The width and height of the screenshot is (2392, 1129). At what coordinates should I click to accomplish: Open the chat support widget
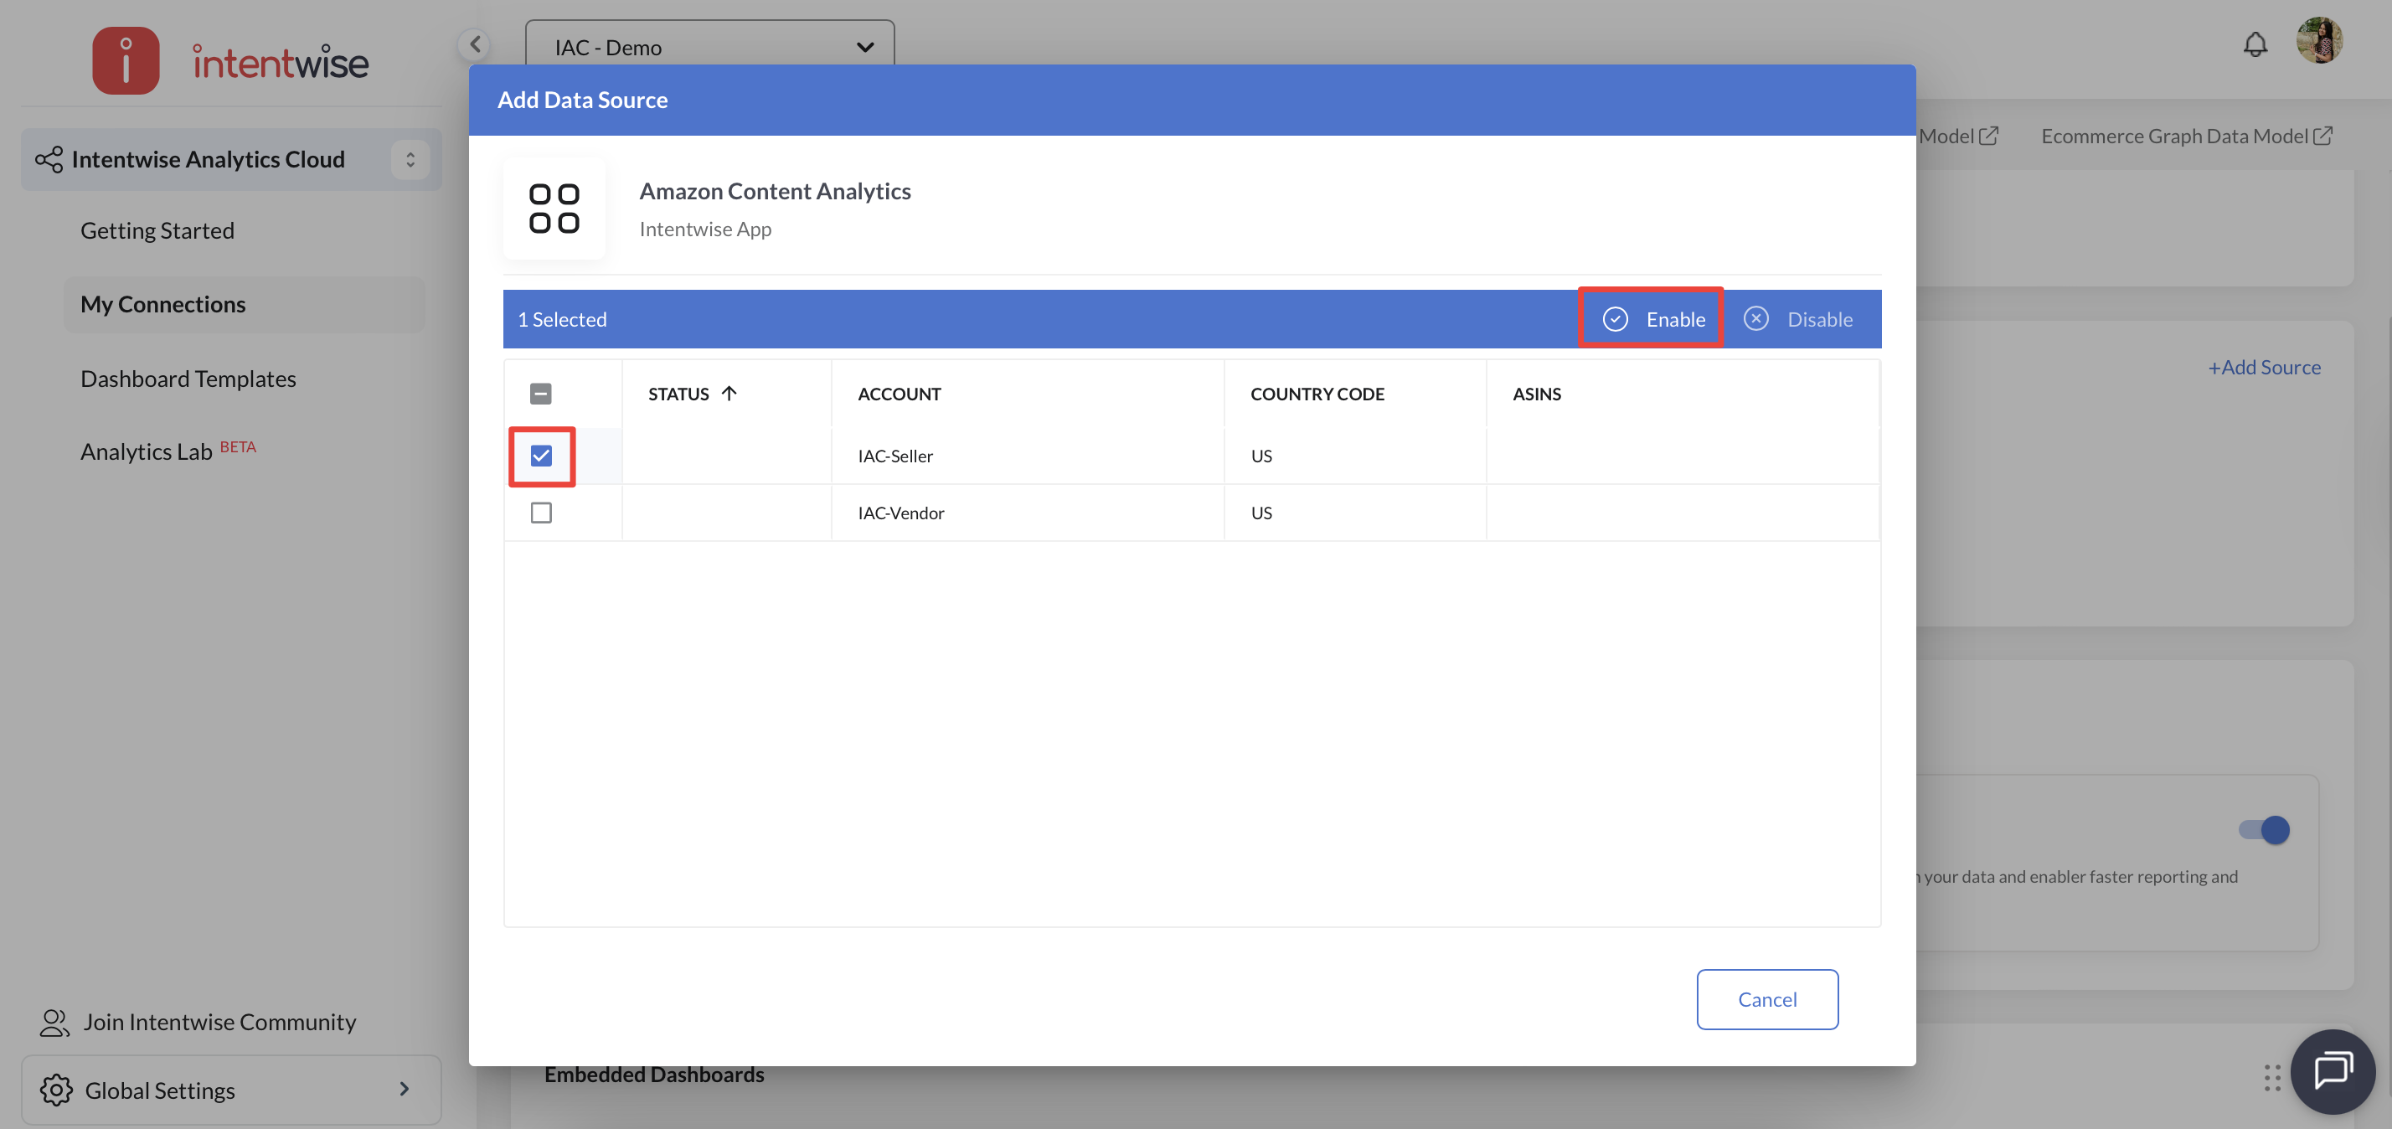[x=2332, y=1070]
